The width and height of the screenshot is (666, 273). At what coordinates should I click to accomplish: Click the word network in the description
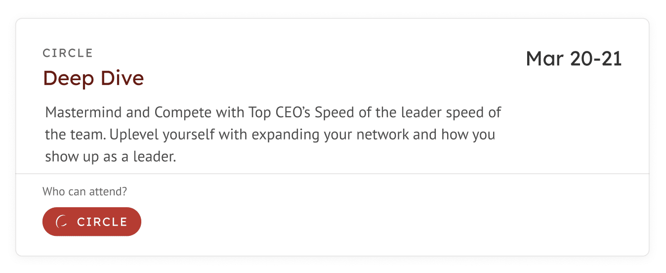point(381,135)
